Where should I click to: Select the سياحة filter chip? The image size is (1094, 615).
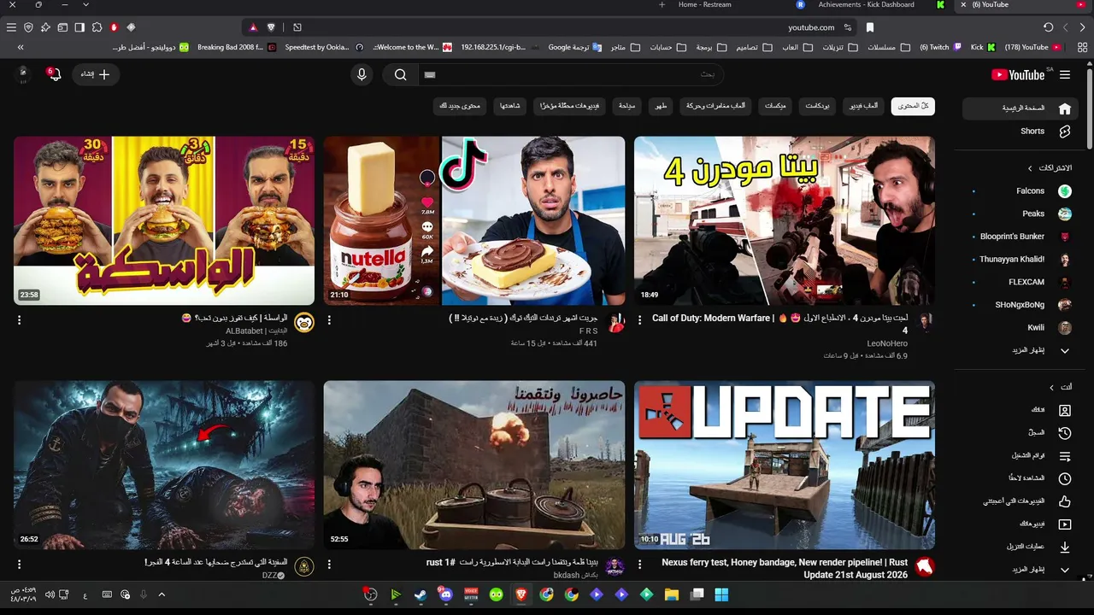(x=626, y=106)
